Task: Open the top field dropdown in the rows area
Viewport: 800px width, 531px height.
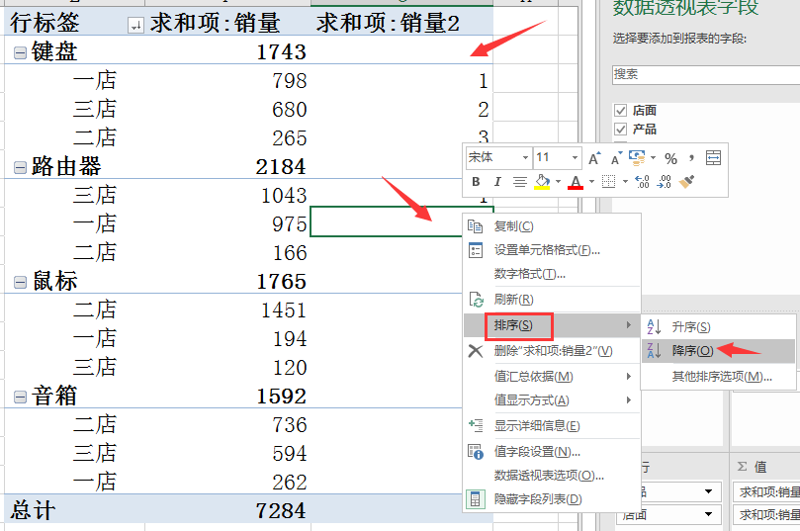Action: point(708,491)
